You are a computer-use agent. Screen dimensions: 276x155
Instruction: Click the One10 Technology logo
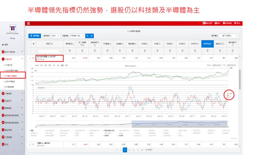click(13, 28)
